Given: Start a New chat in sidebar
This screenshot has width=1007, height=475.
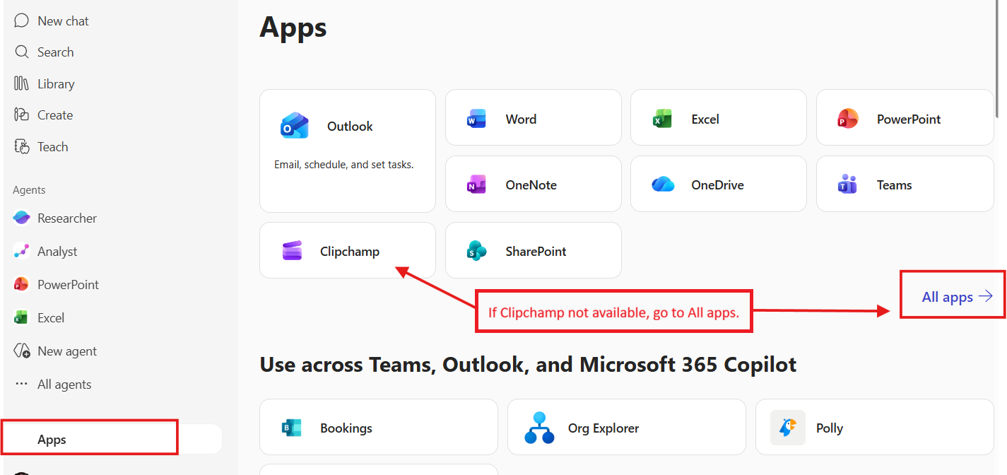Looking at the screenshot, I should point(62,21).
